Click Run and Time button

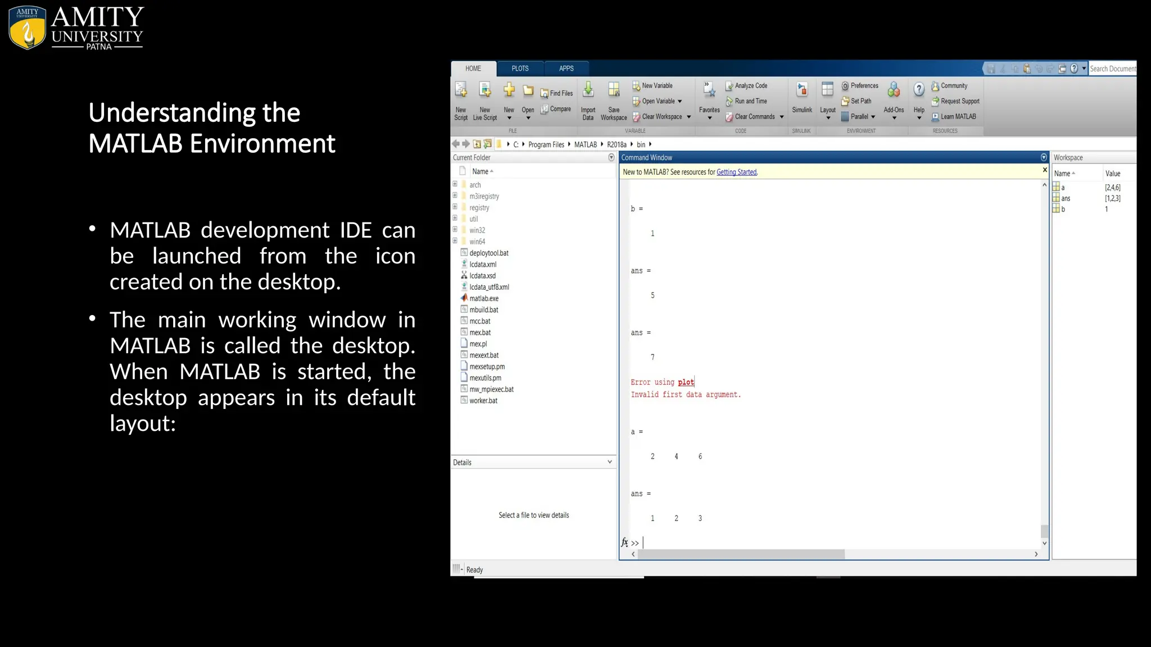746,101
